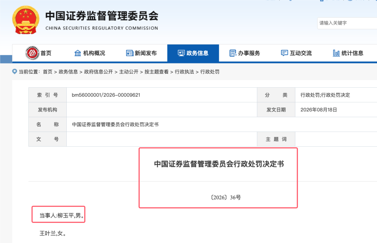Click the newspaper icon beside 新闻发布
Image resolution: width=377 pixels, height=243 pixels.
click(x=130, y=53)
